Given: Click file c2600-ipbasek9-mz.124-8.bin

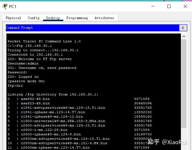Looking at the screenshot, I should click(x=51, y=134).
